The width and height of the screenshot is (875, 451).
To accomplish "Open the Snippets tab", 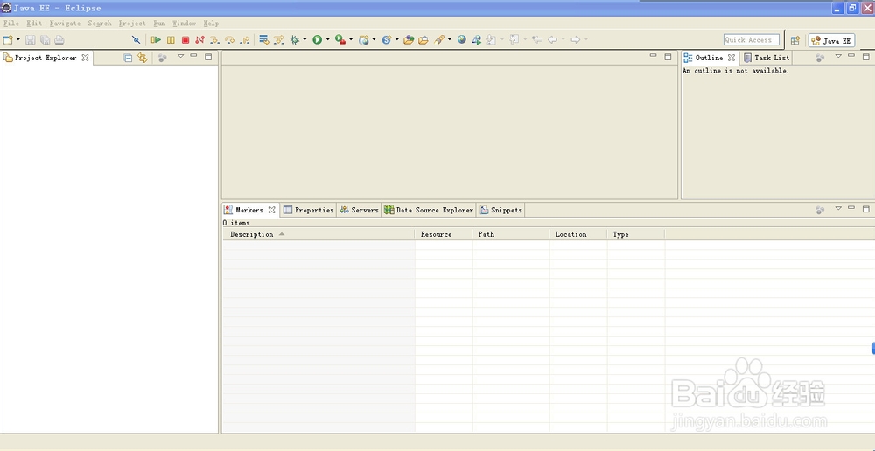I will tap(501, 210).
